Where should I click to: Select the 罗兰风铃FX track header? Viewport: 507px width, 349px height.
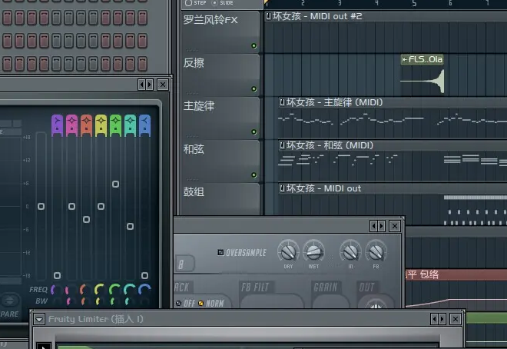(220, 32)
